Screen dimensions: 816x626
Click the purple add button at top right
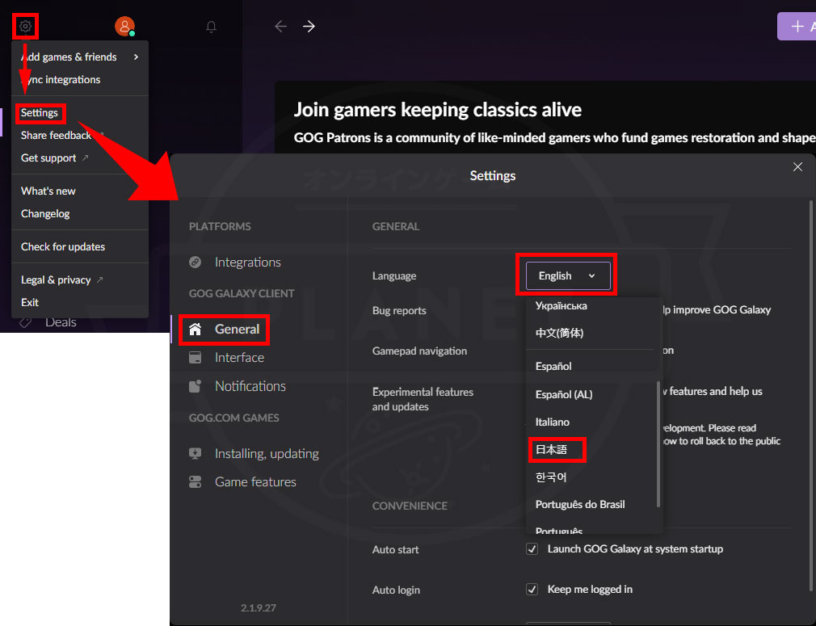coord(797,26)
